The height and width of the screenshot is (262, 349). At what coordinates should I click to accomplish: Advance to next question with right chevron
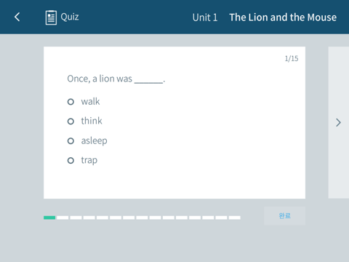click(x=338, y=122)
